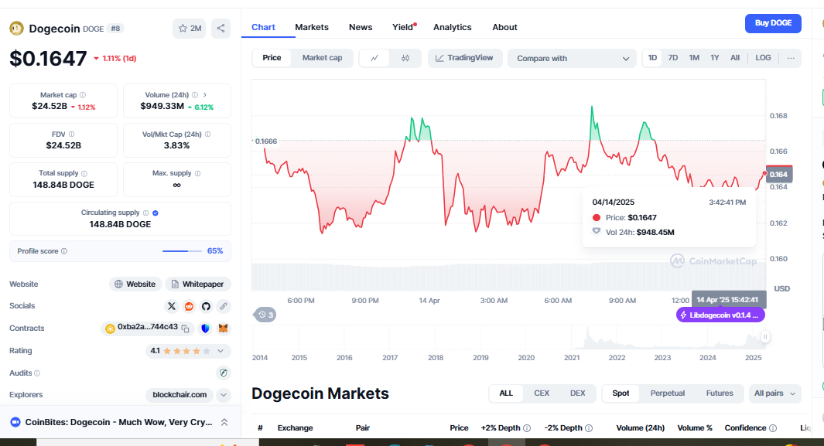Image resolution: width=824 pixels, height=446 pixels.
Task: Click the Dogecoin logo icon
Action: (17, 29)
